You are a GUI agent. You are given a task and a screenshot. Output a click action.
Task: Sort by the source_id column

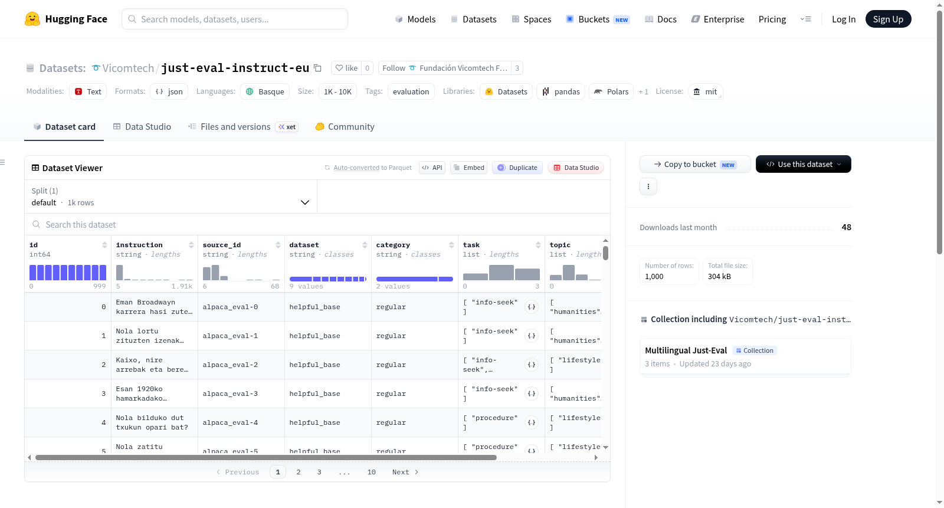pyautogui.click(x=278, y=245)
